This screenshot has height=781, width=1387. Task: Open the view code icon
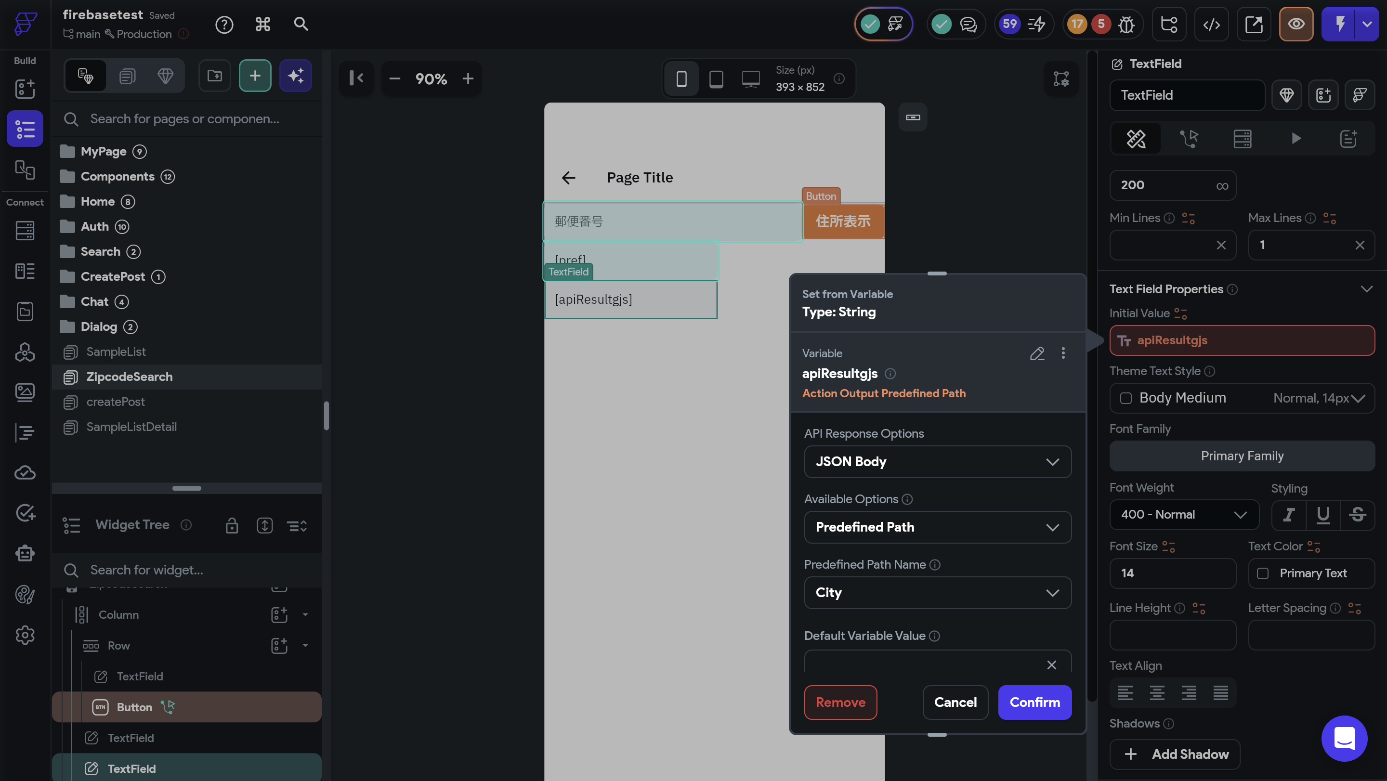click(x=1211, y=24)
